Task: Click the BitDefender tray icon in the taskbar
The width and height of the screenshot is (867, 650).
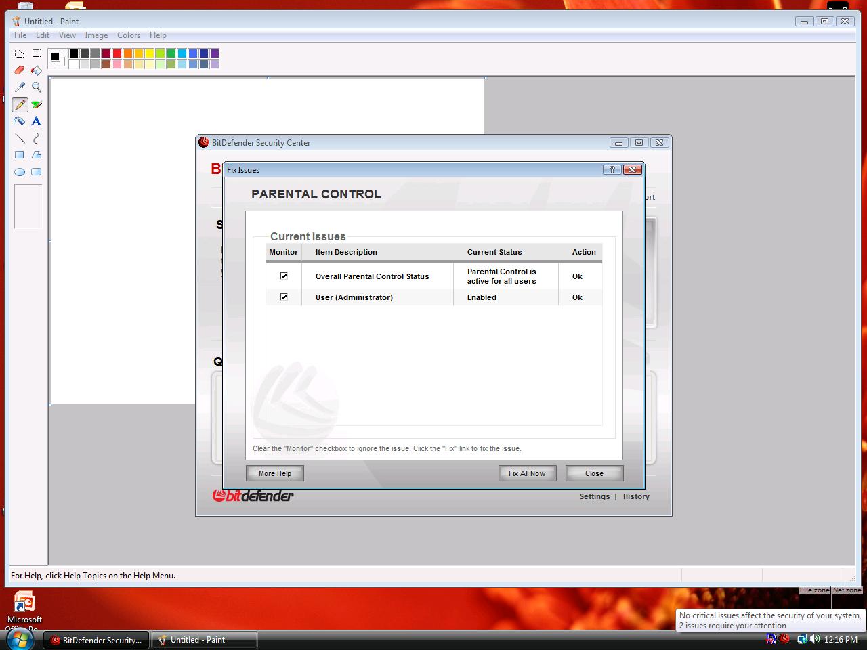Action: click(x=784, y=639)
